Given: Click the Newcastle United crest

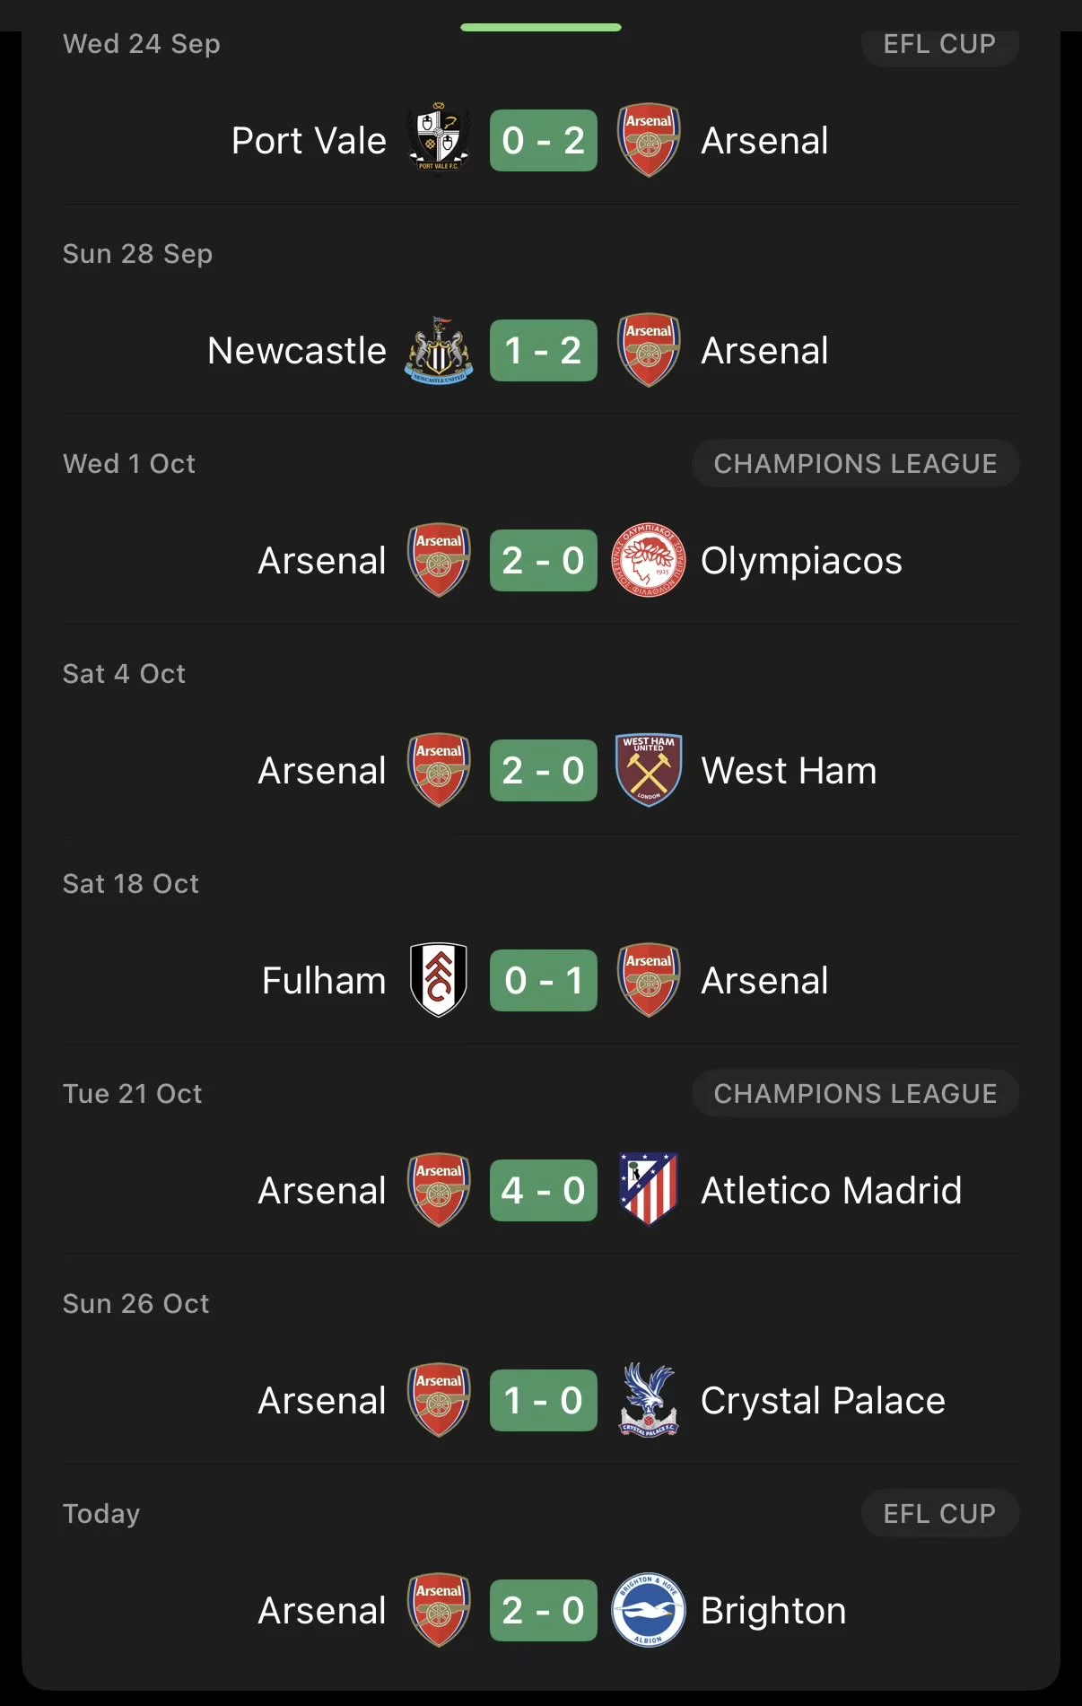Looking at the screenshot, I should tap(439, 351).
